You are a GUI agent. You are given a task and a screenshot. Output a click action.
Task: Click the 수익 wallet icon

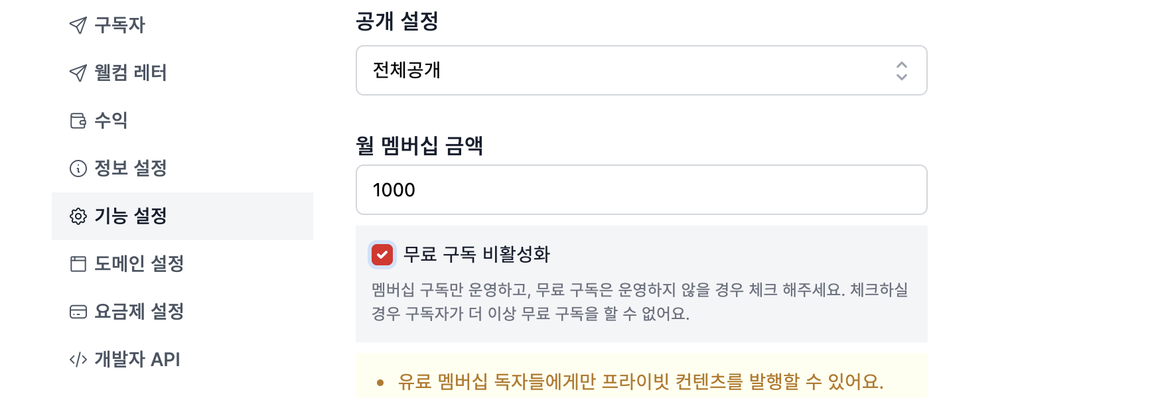(78, 121)
